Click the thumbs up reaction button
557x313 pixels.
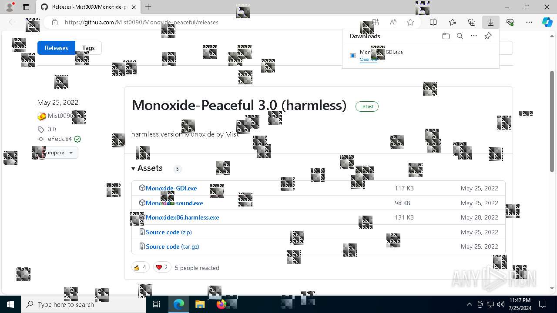(140, 267)
